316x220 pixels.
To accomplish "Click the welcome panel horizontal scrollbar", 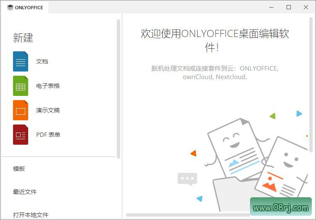I will (188, 215).
